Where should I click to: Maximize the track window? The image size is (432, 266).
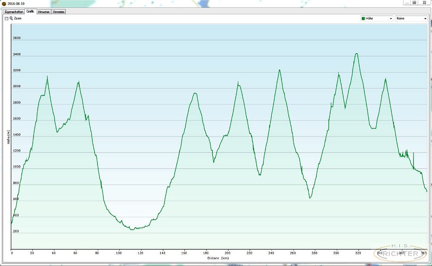tap(414, 3)
